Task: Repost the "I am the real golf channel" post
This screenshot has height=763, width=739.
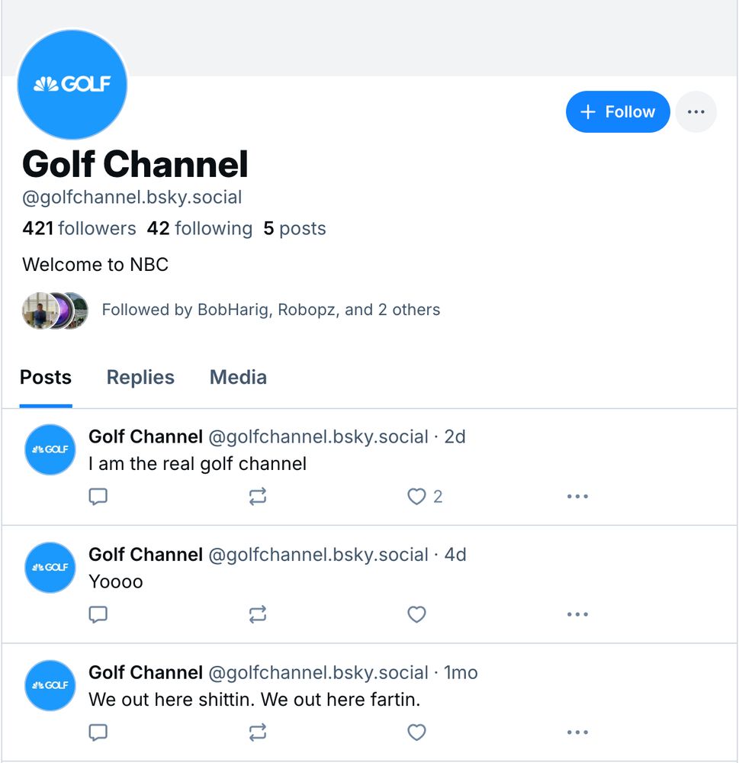Action: pos(258,497)
